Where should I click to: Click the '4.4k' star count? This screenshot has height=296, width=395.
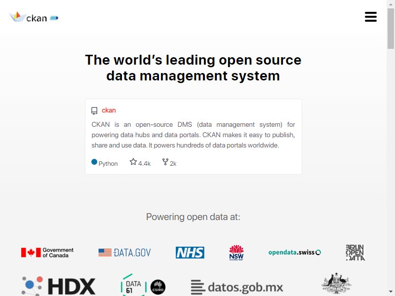coord(144,164)
